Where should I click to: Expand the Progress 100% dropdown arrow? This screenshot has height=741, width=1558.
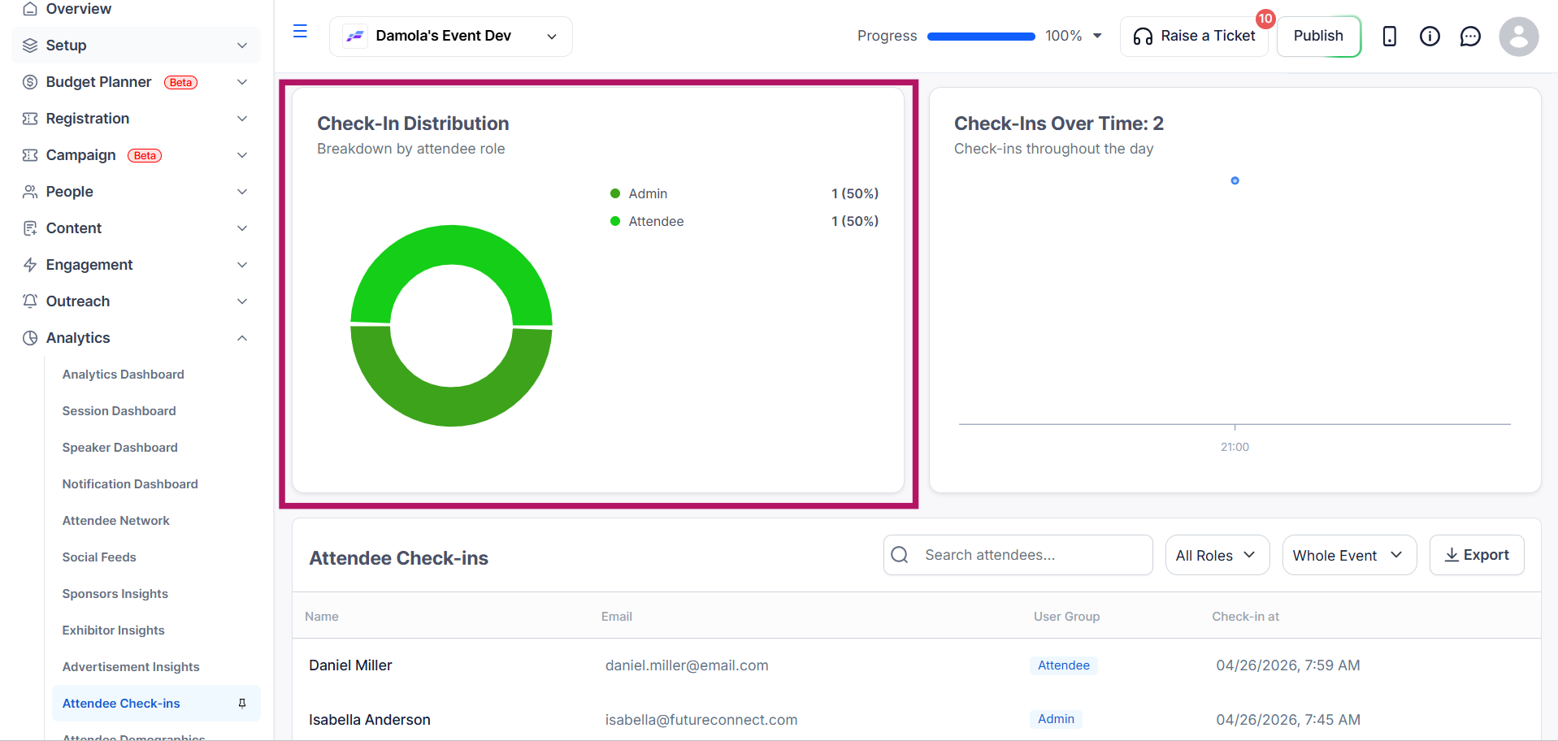point(1097,36)
